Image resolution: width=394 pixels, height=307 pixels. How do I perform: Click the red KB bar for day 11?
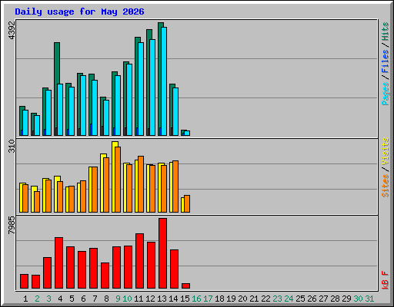pos(139,261)
